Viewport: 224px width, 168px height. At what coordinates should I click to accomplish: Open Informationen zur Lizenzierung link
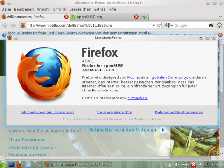(x=47, y=112)
